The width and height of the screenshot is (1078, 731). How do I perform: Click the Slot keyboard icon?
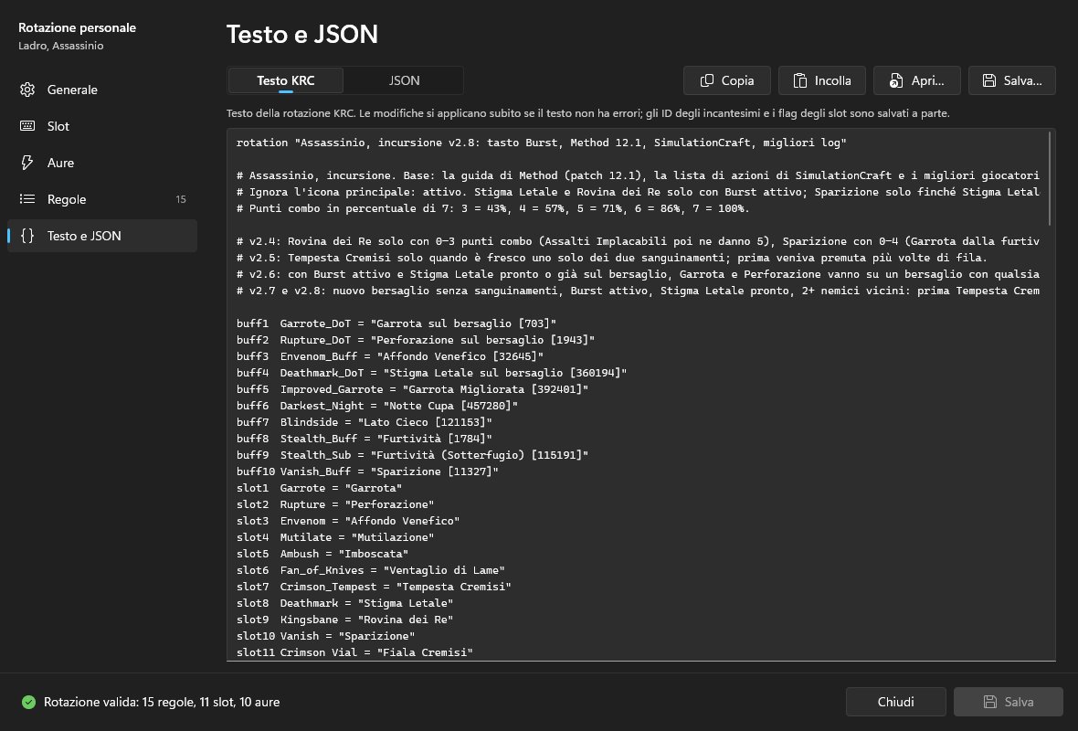pyautogui.click(x=27, y=126)
